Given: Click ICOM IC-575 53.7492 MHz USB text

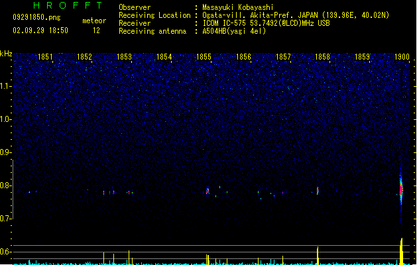Looking at the screenshot, I should (266, 23).
